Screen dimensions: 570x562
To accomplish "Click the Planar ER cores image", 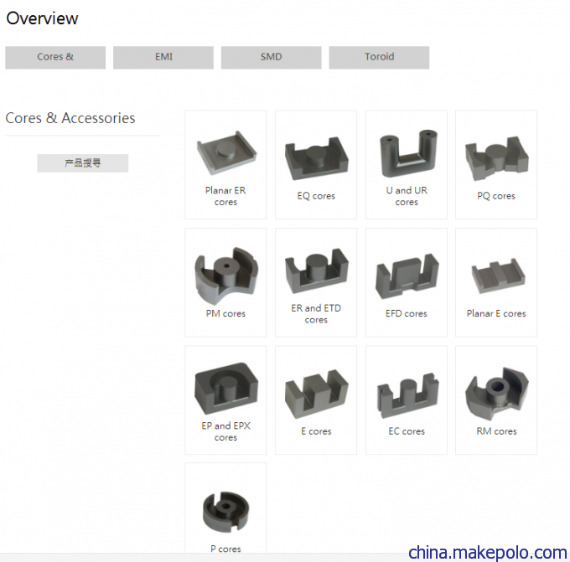I will point(226,152).
